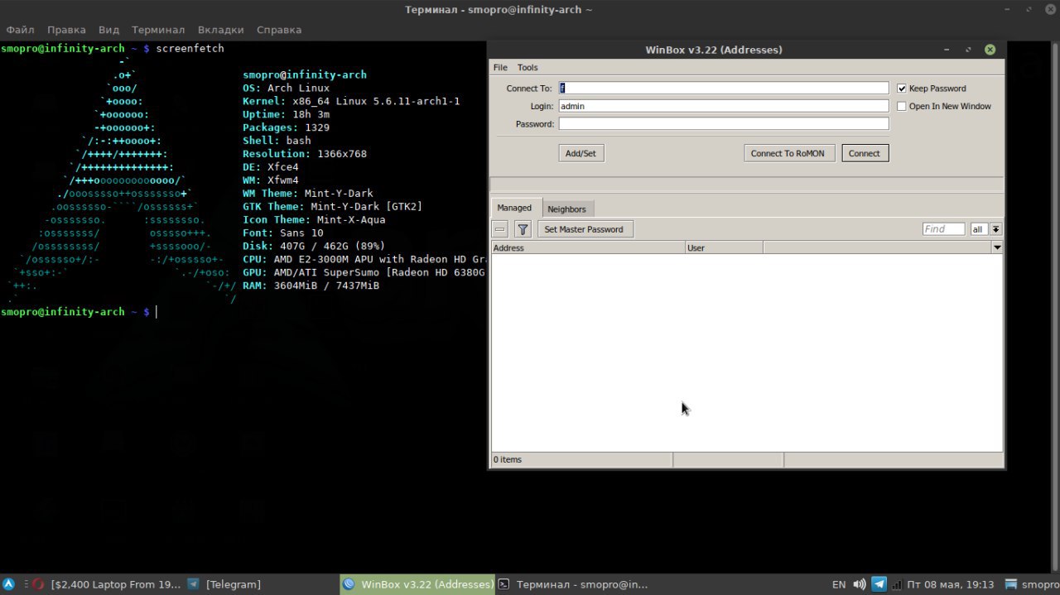Click the Add/Set button

pos(581,153)
